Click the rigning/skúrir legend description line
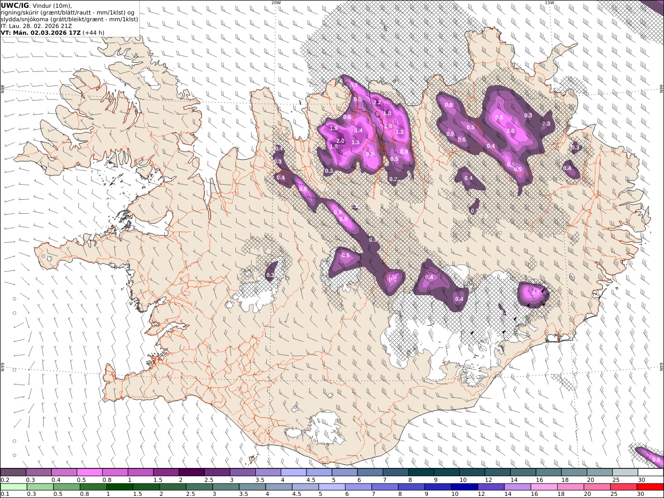The width and height of the screenshot is (664, 498). pos(66,12)
